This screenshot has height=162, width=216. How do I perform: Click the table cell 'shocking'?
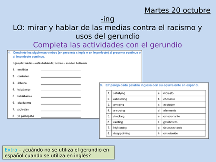coord(134,116)
